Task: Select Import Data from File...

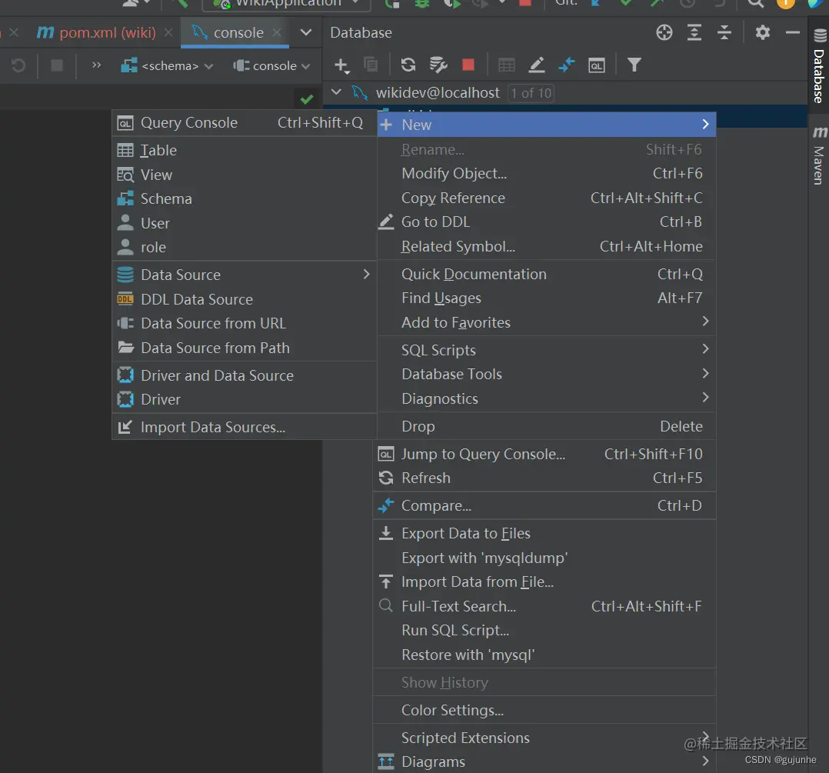Action: pos(544,581)
